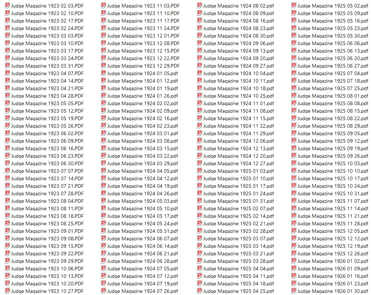This screenshot has height=295, width=371.
Task: Select file Judge Magazine 1924 01 05.pdf
Action: (x=140, y=73)
